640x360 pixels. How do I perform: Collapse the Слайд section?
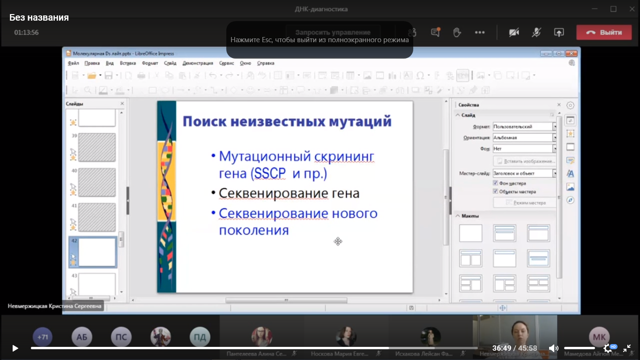point(458,115)
